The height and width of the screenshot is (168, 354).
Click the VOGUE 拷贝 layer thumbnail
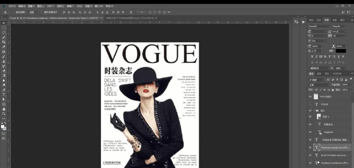[x=316, y=97]
